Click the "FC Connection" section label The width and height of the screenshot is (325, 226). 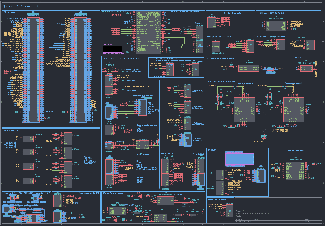(x=9, y=12)
